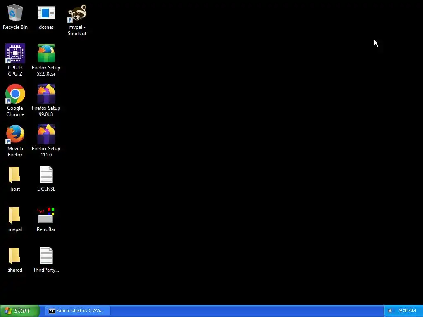Click the volume icon in system tray

pos(390,311)
